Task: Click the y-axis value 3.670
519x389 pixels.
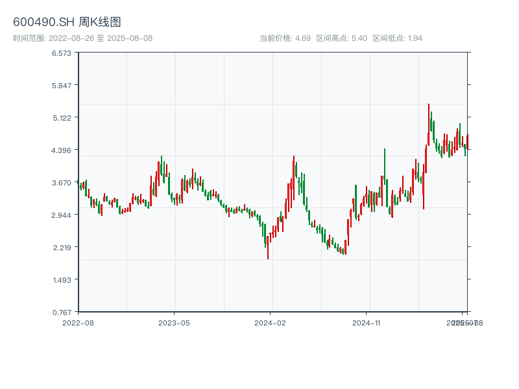Action: pos(61,183)
